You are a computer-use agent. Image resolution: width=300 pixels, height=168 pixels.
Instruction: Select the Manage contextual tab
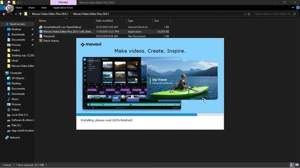63,2
